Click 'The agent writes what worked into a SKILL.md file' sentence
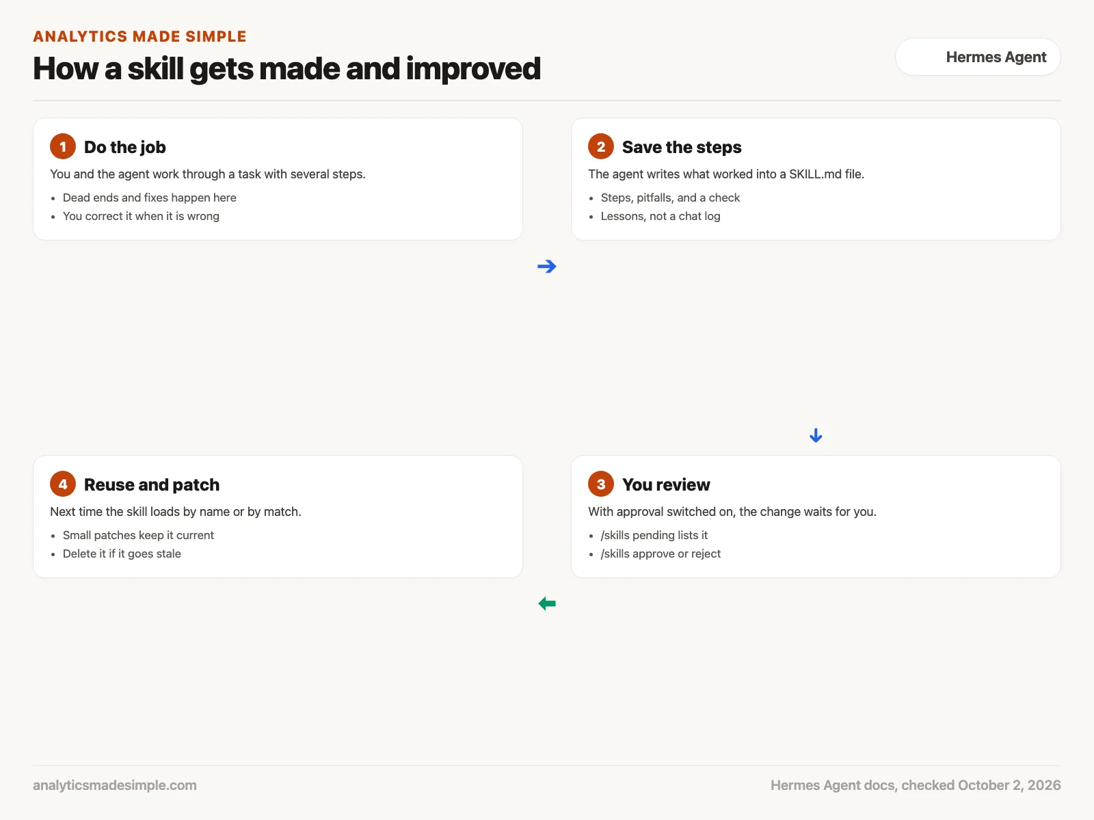 click(726, 174)
